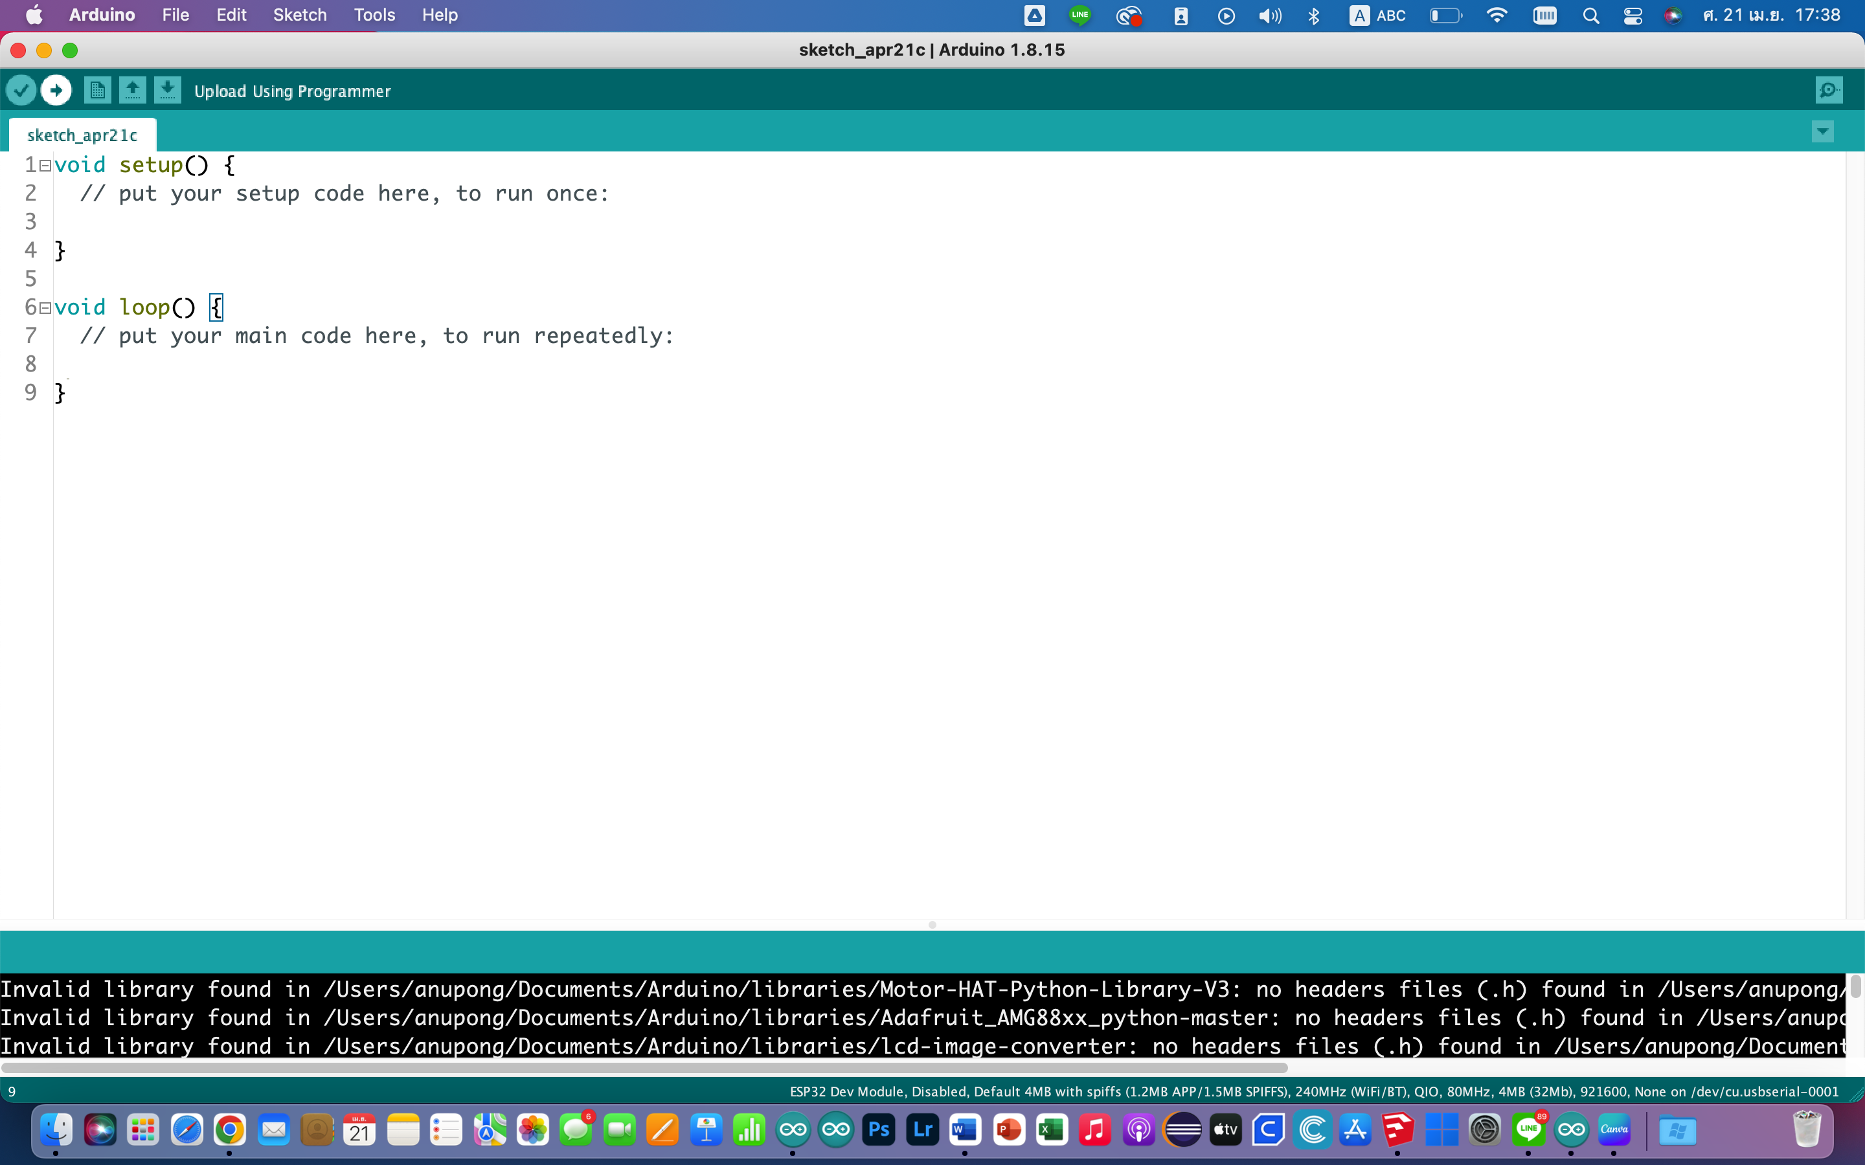Click the Creative Cloud menu bar icon
The height and width of the screenshot is (1165, 1865).
pyautogui.click(x=1129, y=16)
